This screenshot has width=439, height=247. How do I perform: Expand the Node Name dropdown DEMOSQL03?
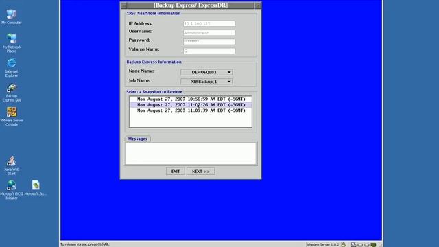coord(206,72)
